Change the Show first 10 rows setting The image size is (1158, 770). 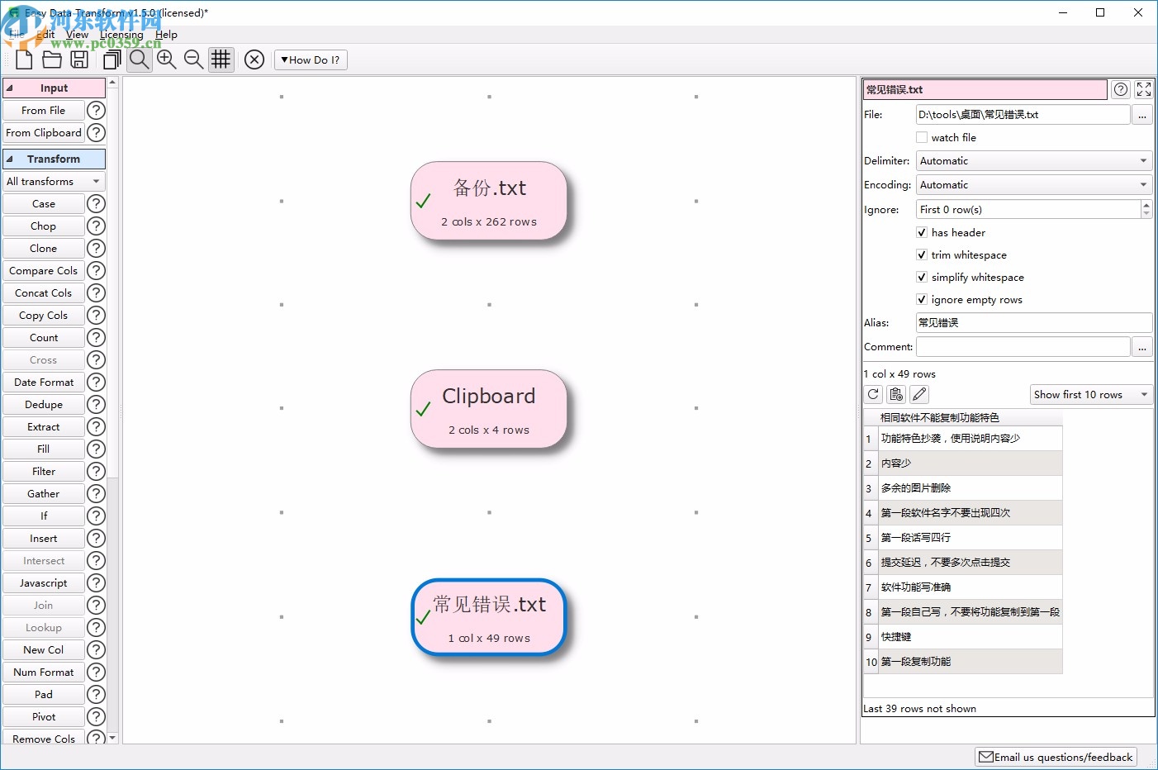(1090, 394)
